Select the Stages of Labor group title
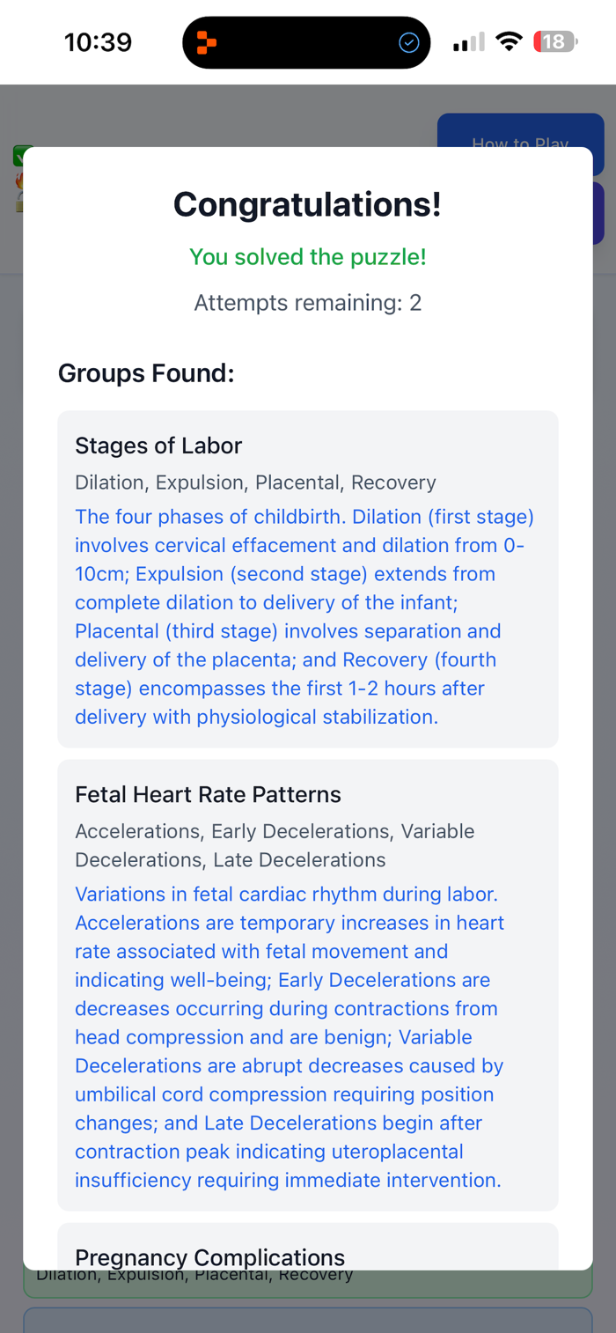Image resolution: width=616 pixels, height=1333 pixels. [x=158, y=446]
